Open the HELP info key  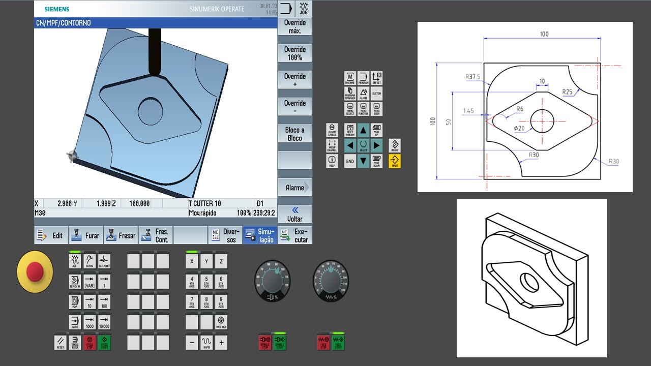tap(332, 162)
